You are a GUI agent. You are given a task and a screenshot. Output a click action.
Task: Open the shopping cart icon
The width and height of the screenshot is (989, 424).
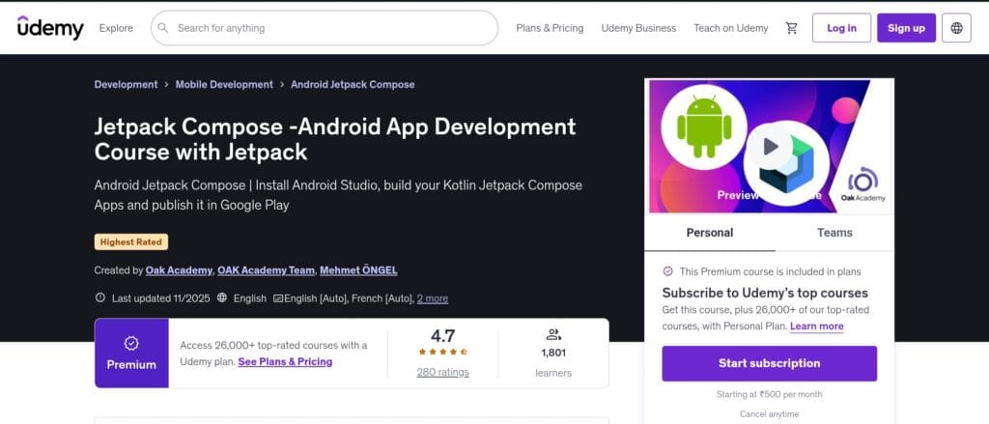[792, 28]
